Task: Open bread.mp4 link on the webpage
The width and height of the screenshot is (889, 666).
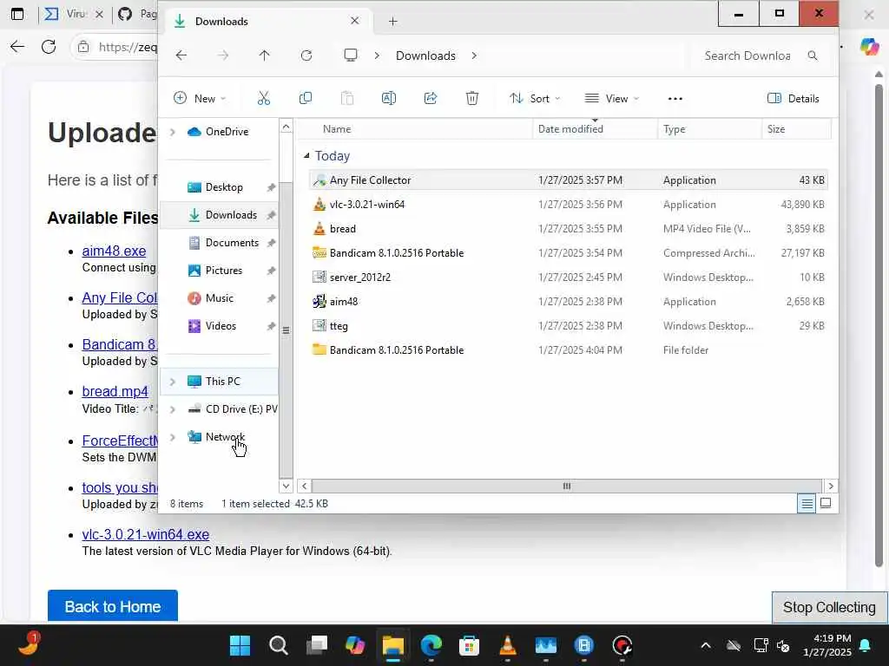Action: 115,391
